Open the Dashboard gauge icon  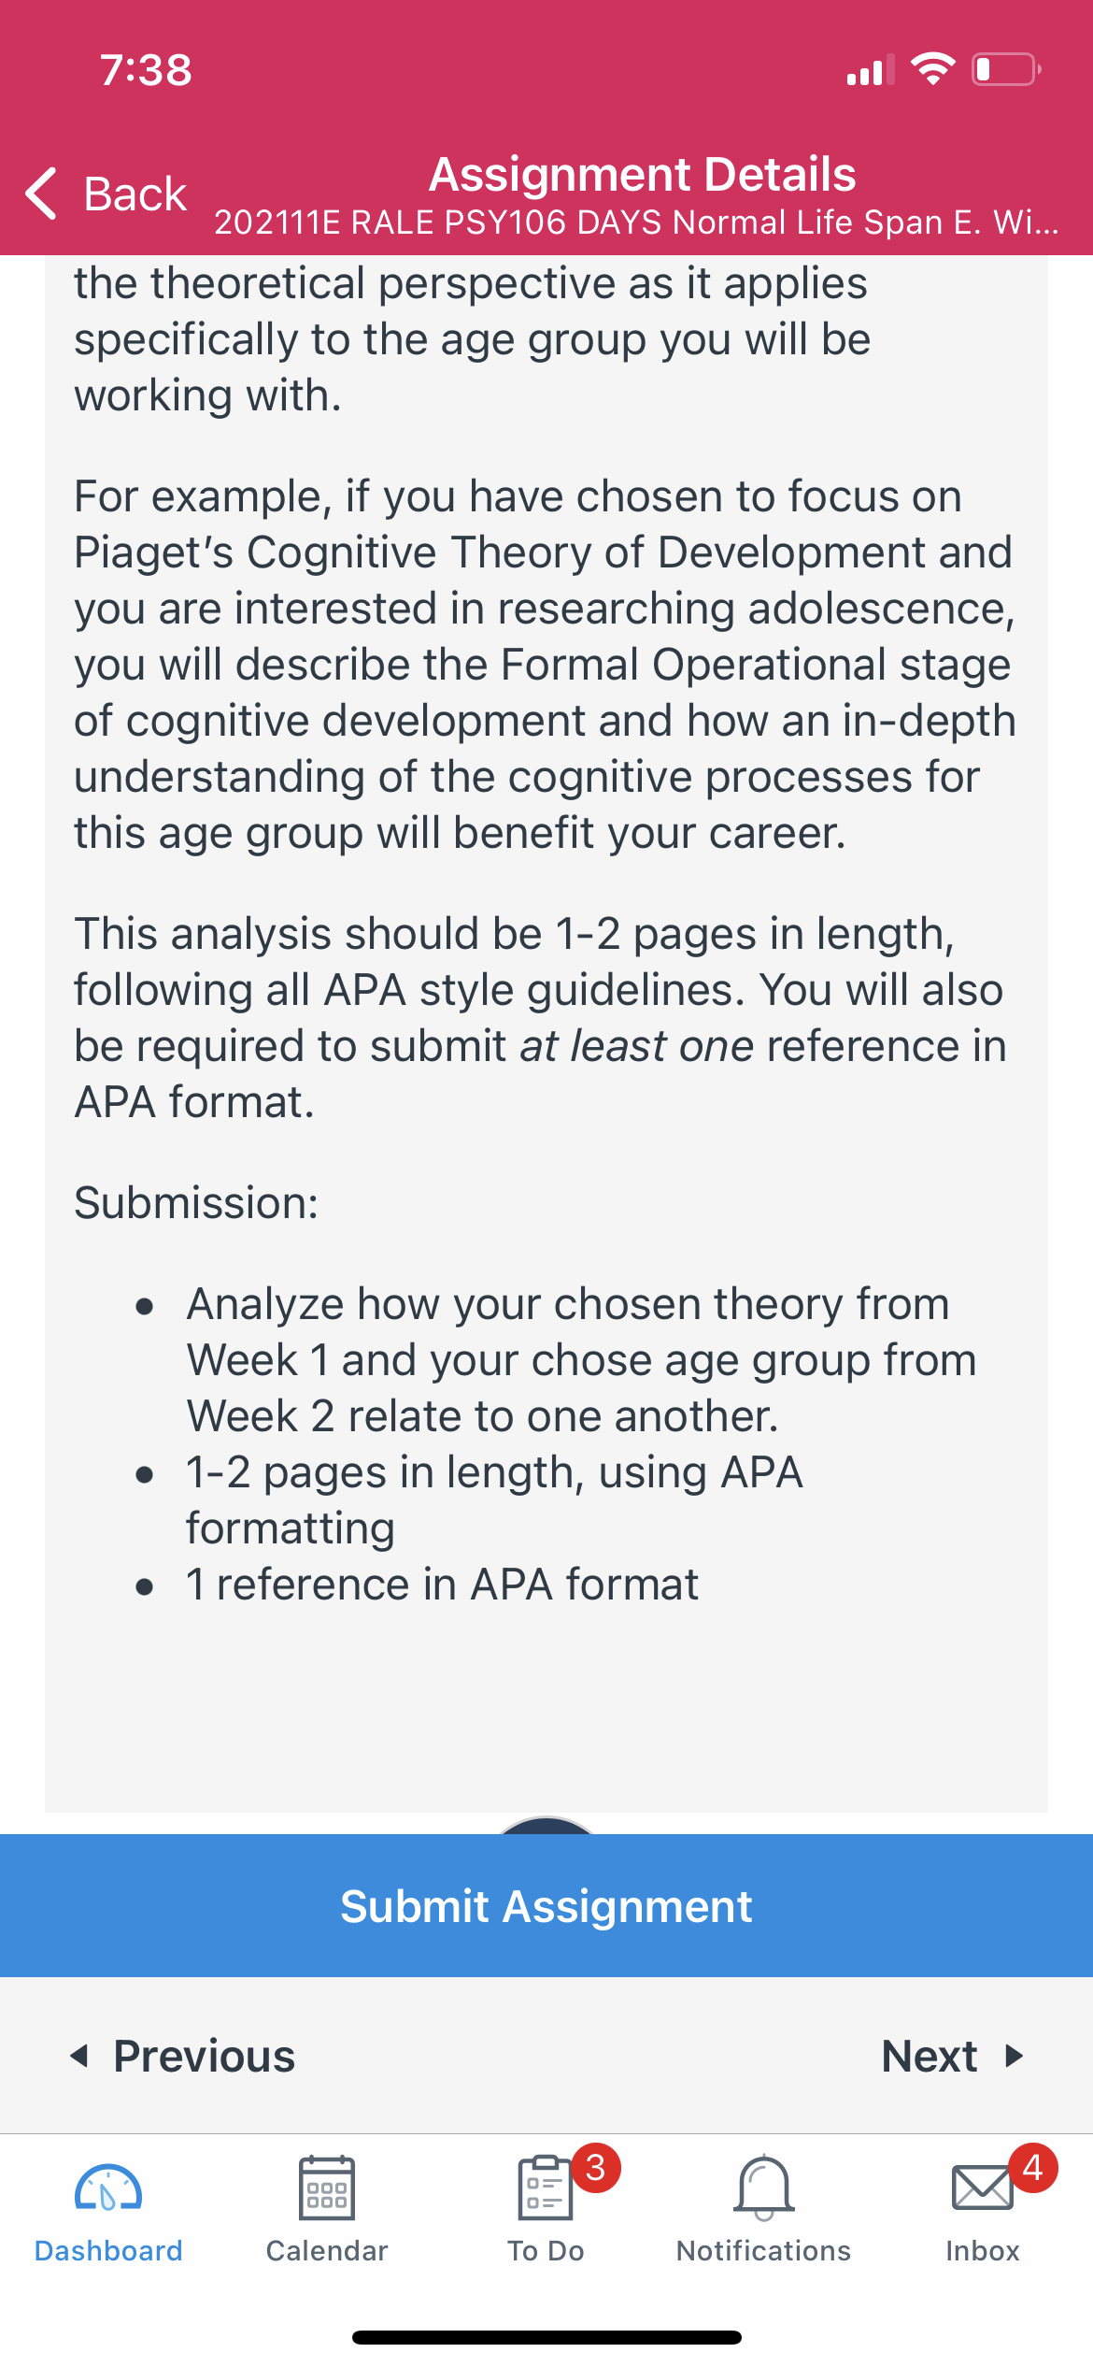pyautogui.click(x=108, y=2189)
